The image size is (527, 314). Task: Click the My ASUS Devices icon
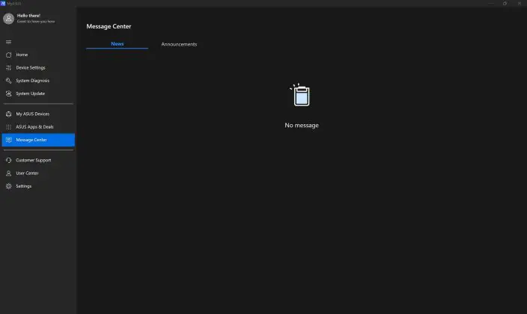(x=9, y=114)
